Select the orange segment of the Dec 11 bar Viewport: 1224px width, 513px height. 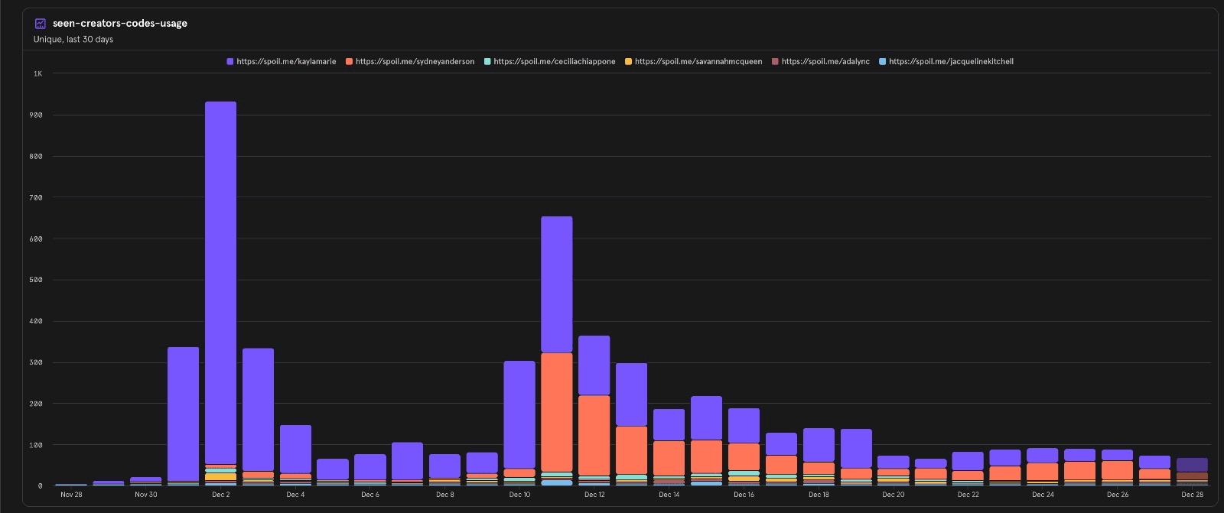coord(557,413)
